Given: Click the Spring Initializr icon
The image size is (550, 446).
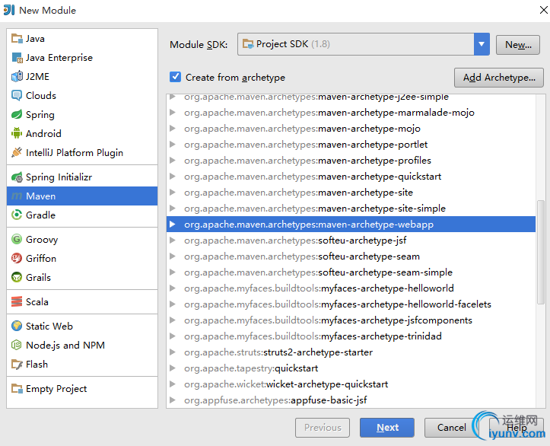Looking at the screenshot, I should (17, 177).
